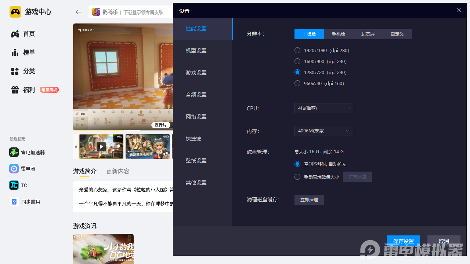Close the 设置 dialog with the X

coord(459,10)
